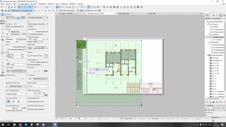Collapse the 'АР Фасады' folder in Navigator
Image resolution: width=226 pixels, height=127 pixels.
click(x=208, y=42)
